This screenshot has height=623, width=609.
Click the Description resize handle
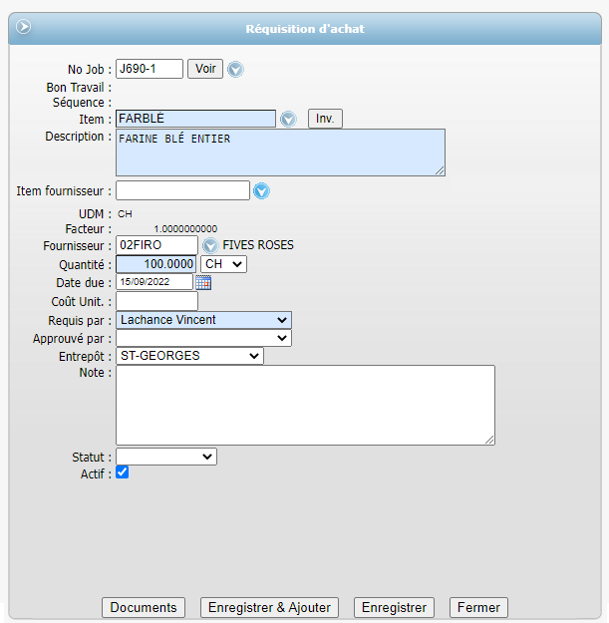(x=440, y=170)
